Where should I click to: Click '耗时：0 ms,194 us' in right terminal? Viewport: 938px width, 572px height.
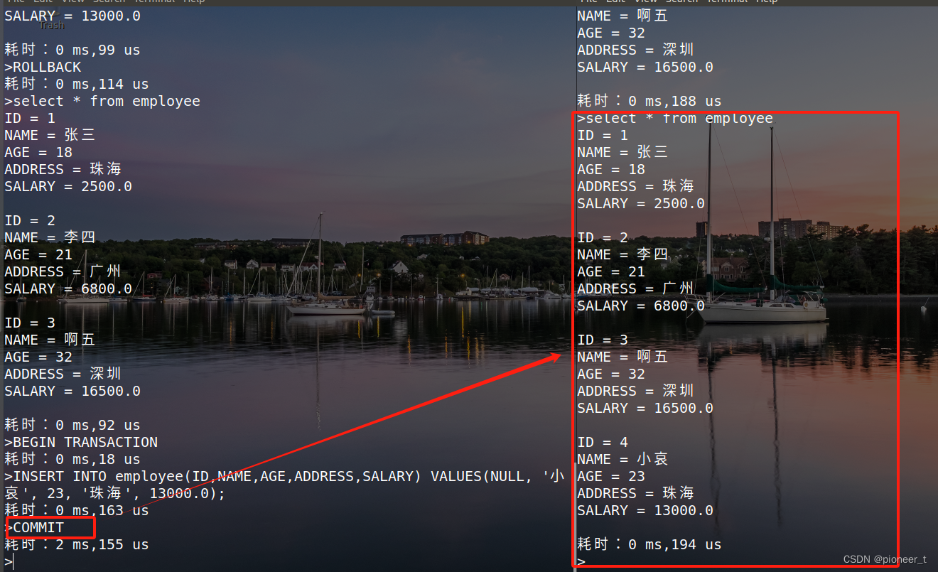coord(649,545)
